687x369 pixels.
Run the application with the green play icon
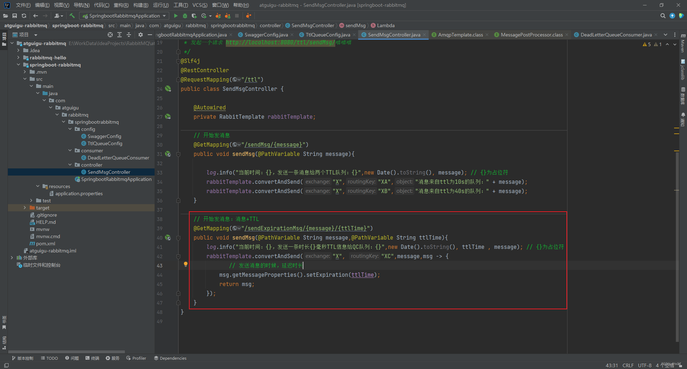(176, 16)
